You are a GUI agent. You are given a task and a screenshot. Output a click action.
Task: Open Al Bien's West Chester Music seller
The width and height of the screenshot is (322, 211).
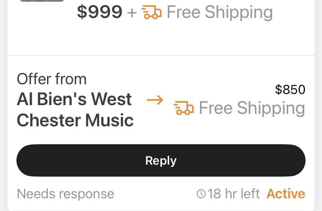(75, 110)
